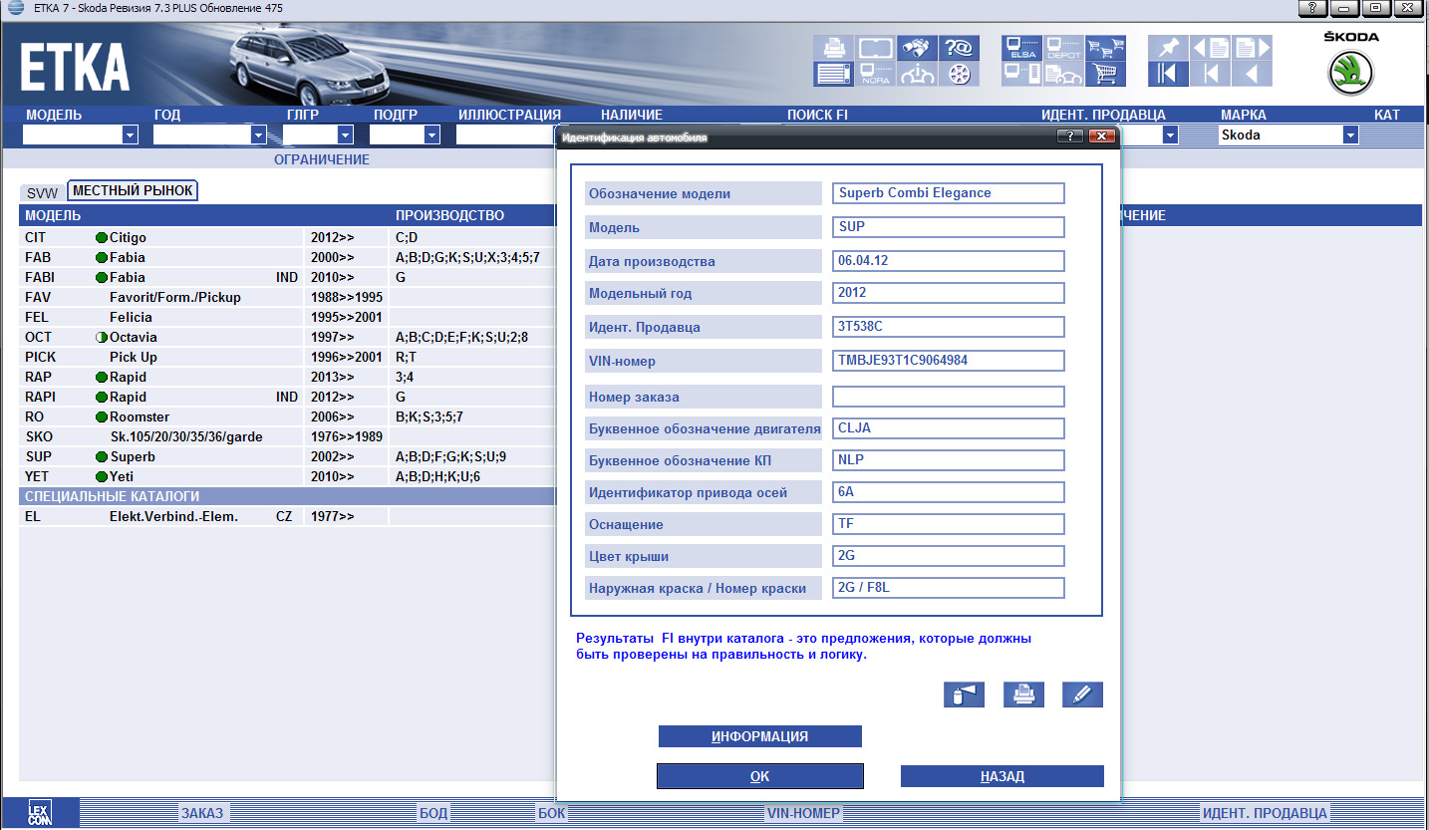This screenshot has width=1429, height=830.
Task: Select the Citigo model row
Action: click(287, 237)
